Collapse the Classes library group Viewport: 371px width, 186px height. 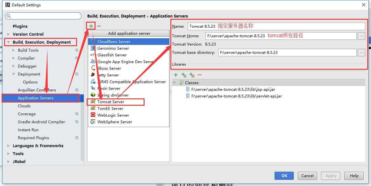(175, 82)
